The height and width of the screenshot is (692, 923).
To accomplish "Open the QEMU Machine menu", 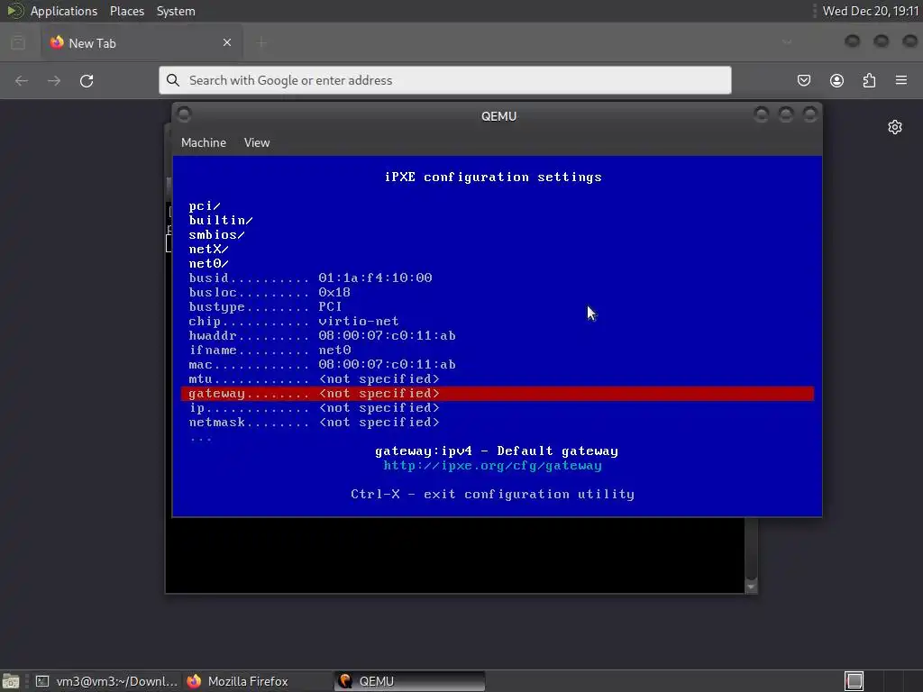I will coord(204,142).
